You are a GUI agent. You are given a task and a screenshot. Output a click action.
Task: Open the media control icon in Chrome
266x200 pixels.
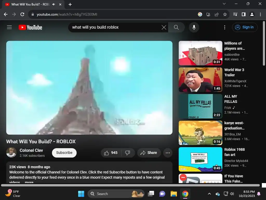tap(235, 14)
